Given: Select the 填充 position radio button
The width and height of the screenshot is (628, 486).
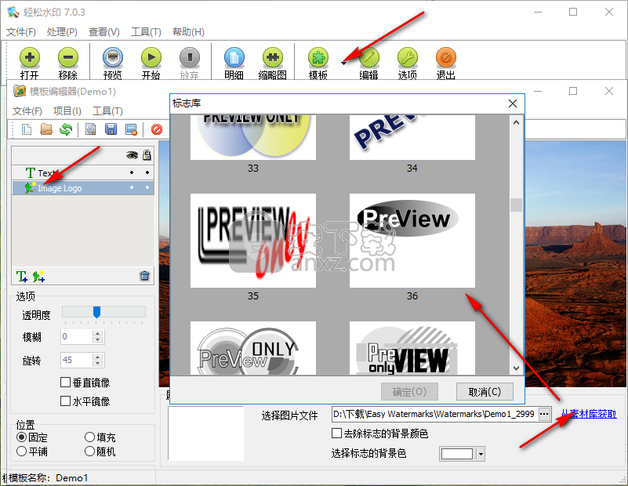Looking at the screenshot, I should point(89,437).
